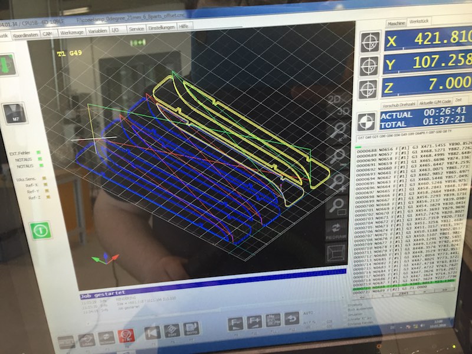The image size is (472, 354).
Task: Switch the viewport to 3D view
Action: 343,112
